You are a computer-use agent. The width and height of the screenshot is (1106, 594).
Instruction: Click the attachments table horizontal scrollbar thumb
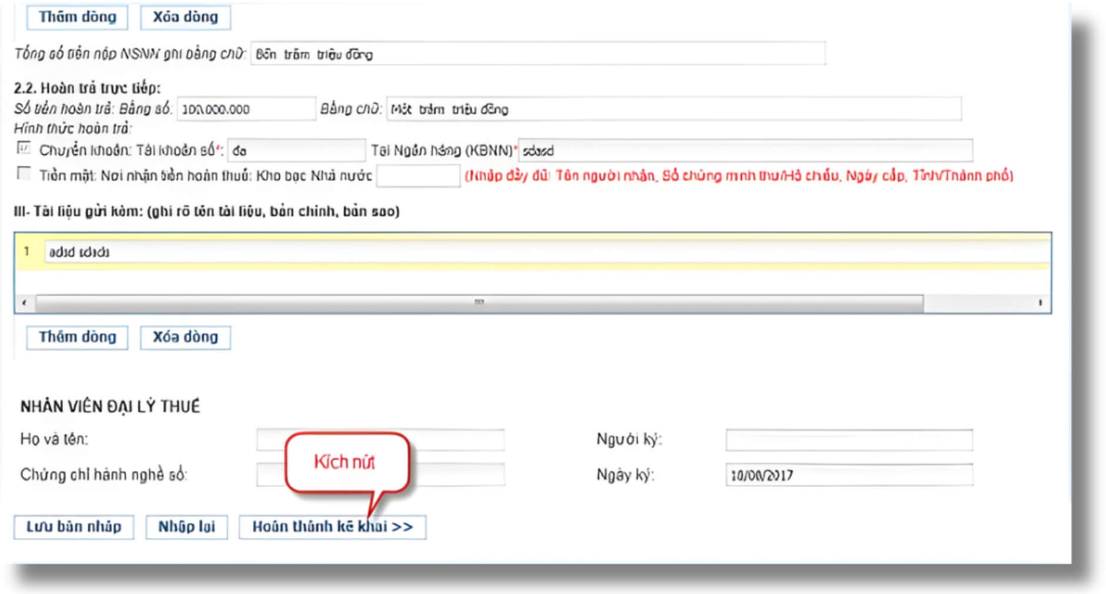(x=479, y=303)
